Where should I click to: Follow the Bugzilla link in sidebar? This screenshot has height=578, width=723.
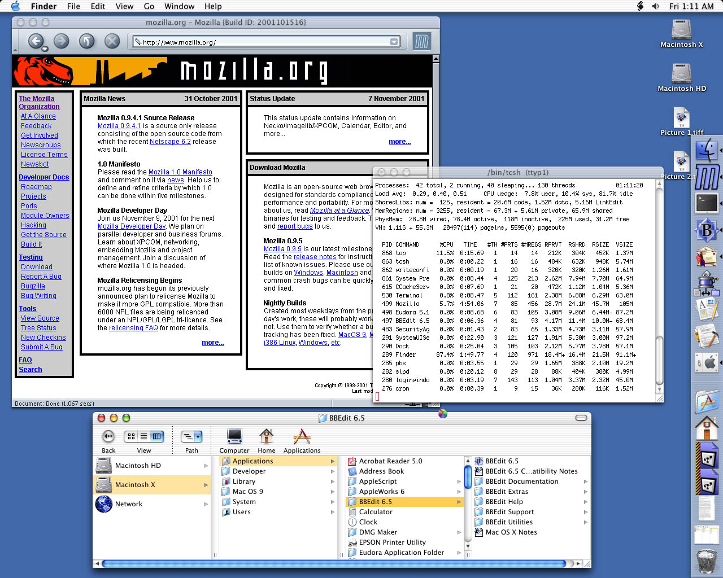click(33, 286)
